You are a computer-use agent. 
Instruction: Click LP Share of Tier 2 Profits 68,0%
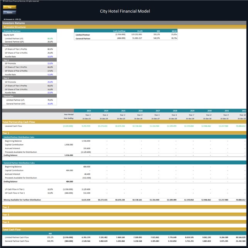(x=50, y=67)
